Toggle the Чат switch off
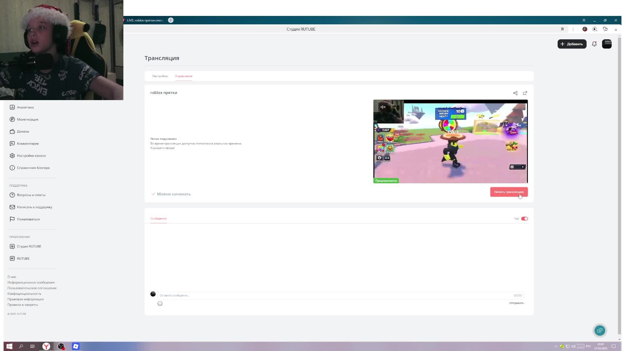Screen dimensions: 625x351 pyautogui.click(x=524, y=219)
